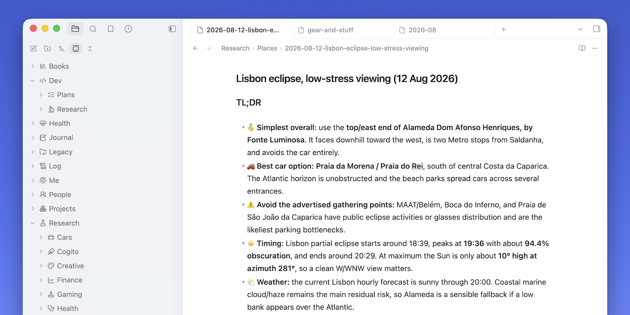Collapse the Dev folder chevron
630x315 pixels.
pyautogui.click(x=33, y=80)
